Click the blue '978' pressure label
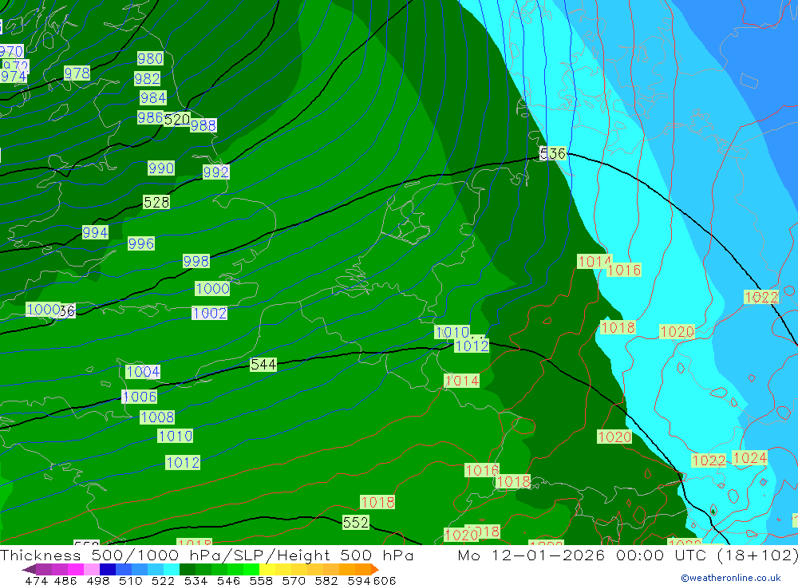The height and width of the screenshot is (585, 798). pyautogui.click(x=77, y=73)
